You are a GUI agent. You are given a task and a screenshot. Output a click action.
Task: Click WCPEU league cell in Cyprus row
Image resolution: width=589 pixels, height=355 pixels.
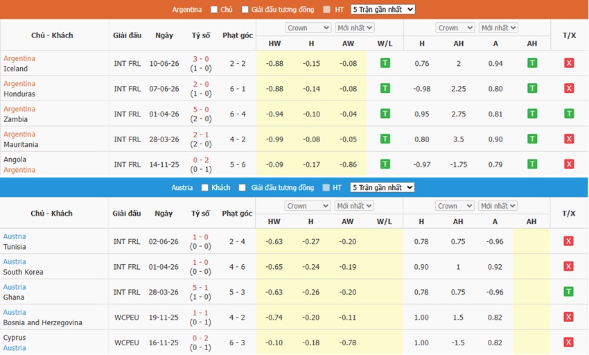[127, 343]
